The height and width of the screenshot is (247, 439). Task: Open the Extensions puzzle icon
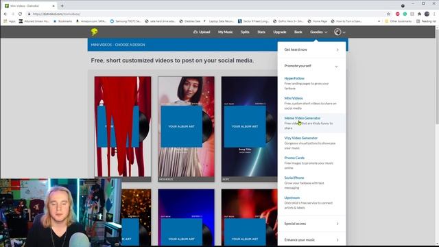tap(419, 14)
